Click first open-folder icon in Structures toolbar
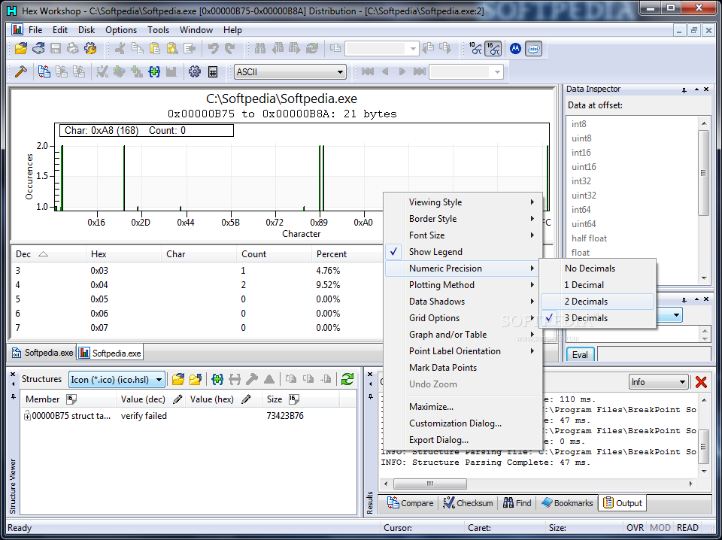This screenshot has height=540, width=722. tap(177, 379)
